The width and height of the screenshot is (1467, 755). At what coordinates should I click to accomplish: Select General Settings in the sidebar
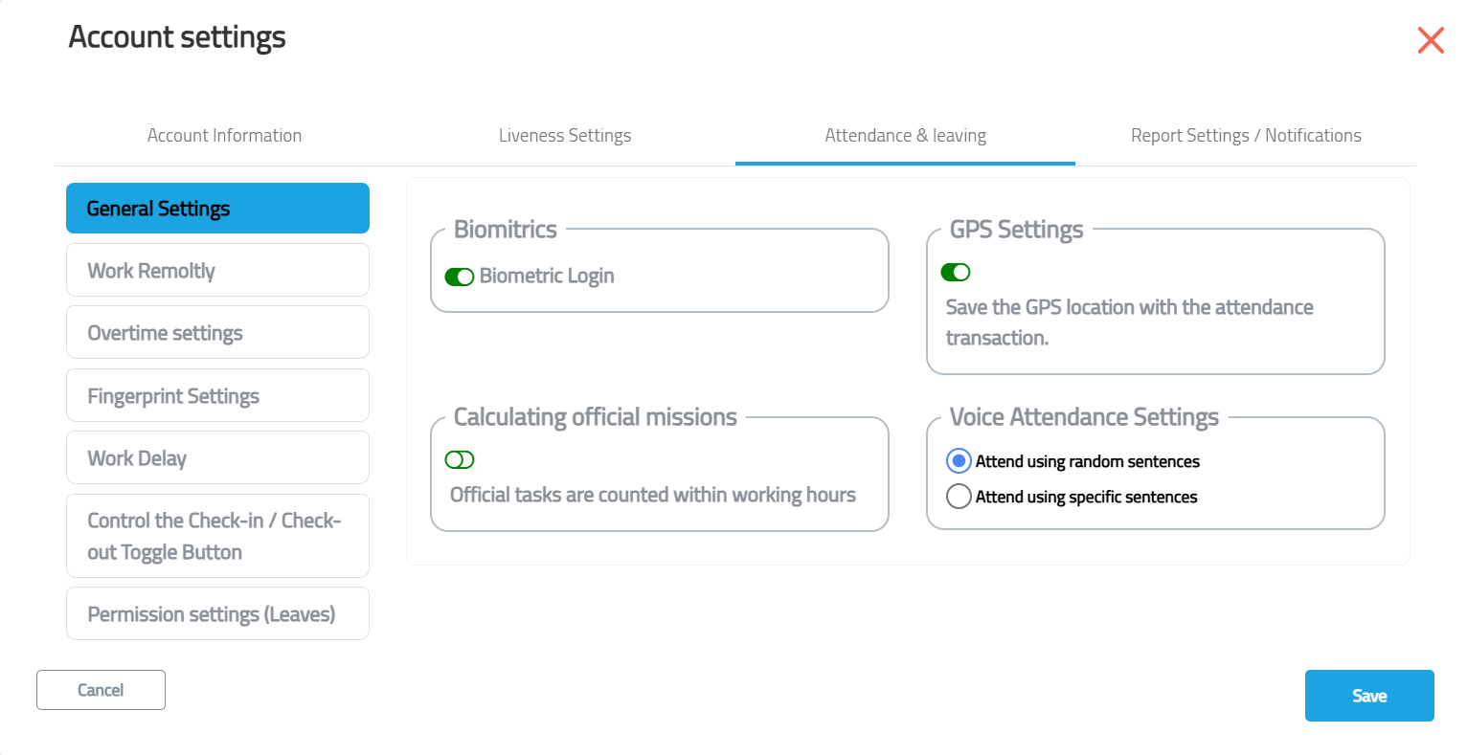(x=217, y=209)
